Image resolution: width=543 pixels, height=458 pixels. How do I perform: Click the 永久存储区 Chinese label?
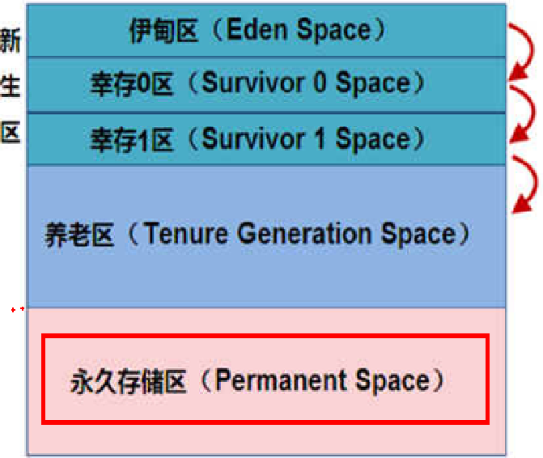click(129, 381)
